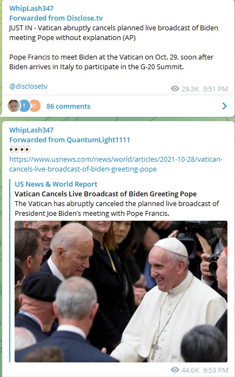Click the orange 'BC' commenter avatar
Viewport: 235px width, 377px height.
[35, 106]
